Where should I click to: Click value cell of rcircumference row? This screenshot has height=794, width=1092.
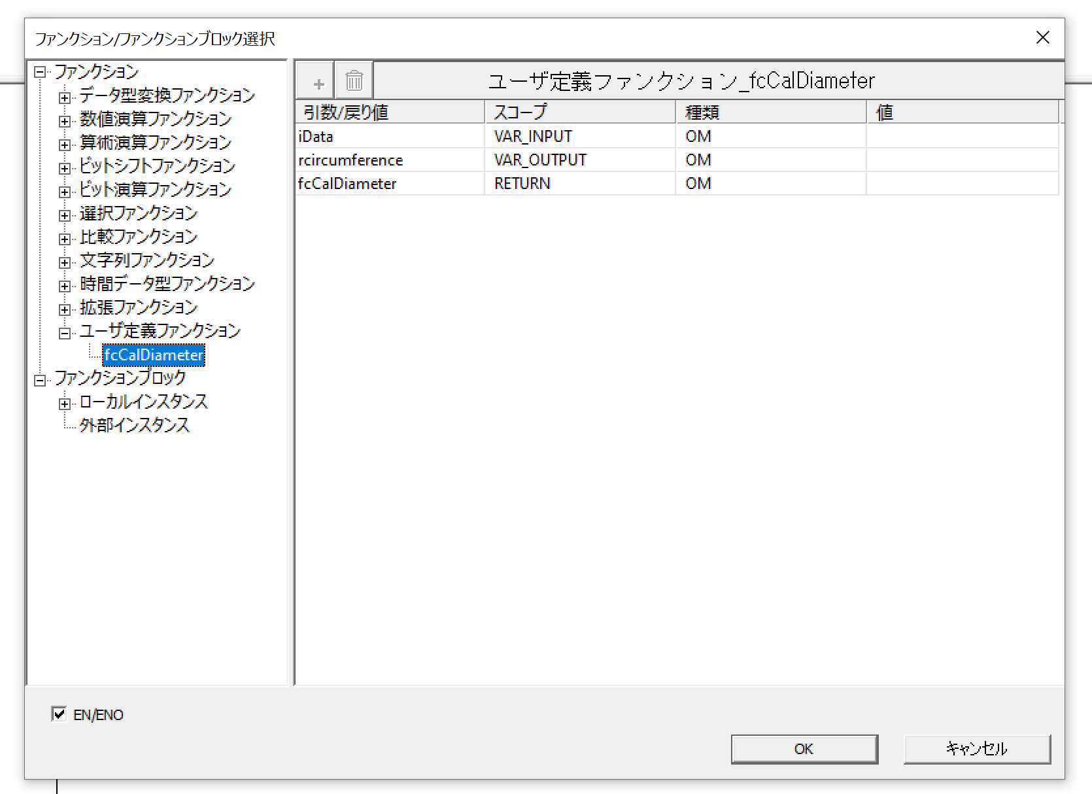pos(961,160)
